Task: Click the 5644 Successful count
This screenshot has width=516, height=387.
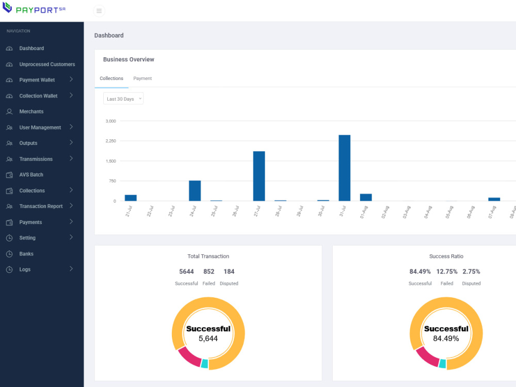Action: point(186,271)
